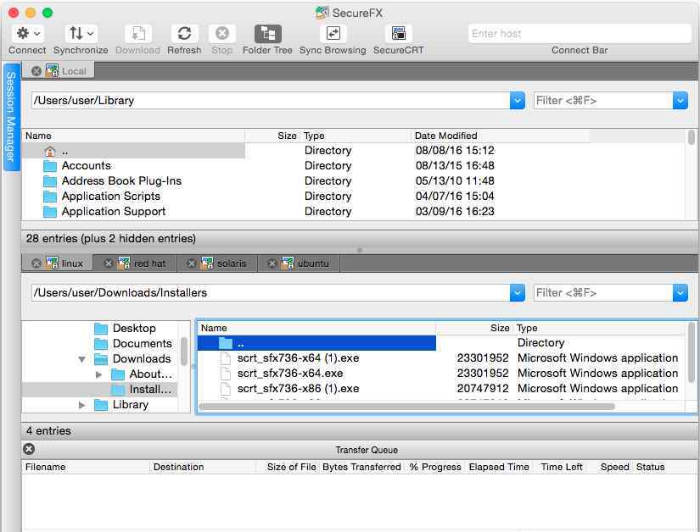The height and width of the screenshot is (532, 700).
Task: Open the Local pane Filter dropdown
Action: (680, 101)
